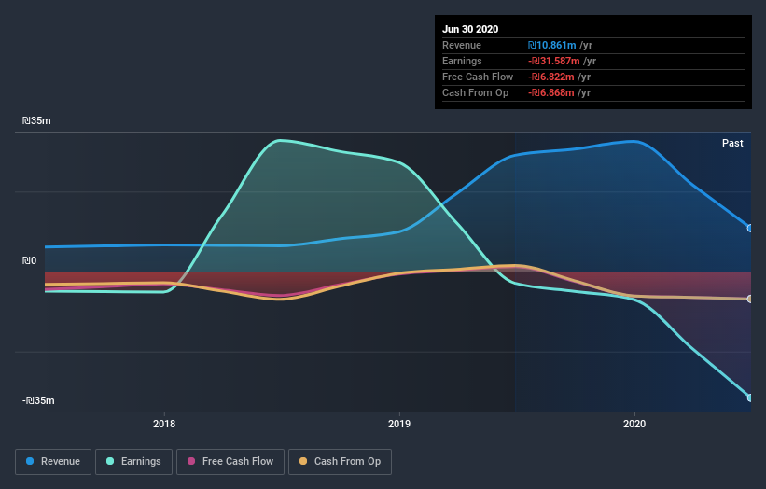Click the Cash From Op endpoint marker
This screenshot has width=766, height=489.
[x=750, y=299]
